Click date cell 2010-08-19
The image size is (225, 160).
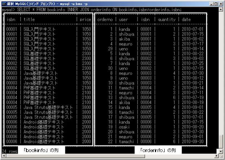point(192,102)
